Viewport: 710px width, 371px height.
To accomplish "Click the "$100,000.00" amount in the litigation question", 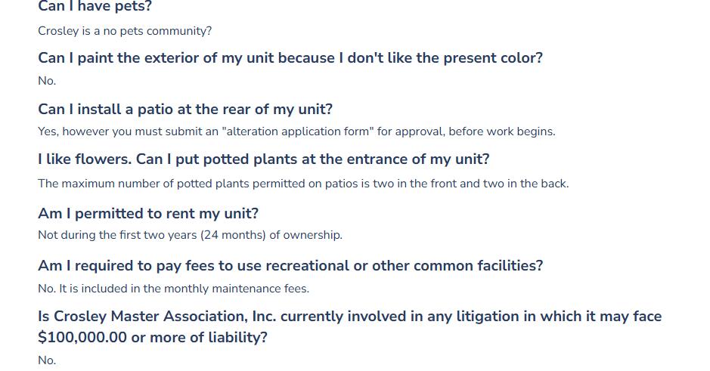I will (x=82, y=338).
